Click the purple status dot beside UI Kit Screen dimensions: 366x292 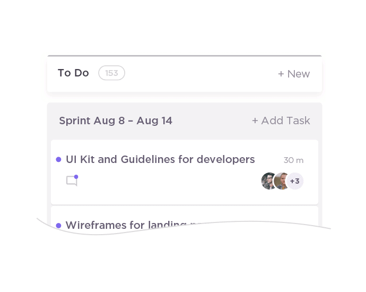tap(58, 159)
